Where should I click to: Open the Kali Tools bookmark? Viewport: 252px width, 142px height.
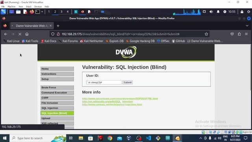tap(30, 41)
